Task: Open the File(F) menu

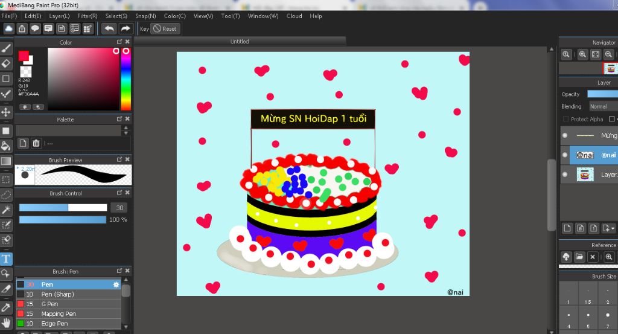Action: click(9, 16)
